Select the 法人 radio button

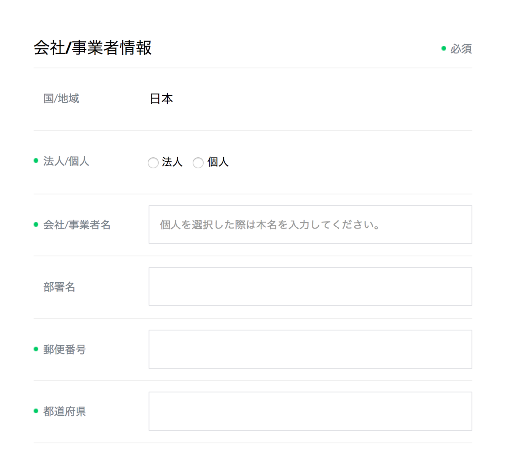[x=153, y=162]
